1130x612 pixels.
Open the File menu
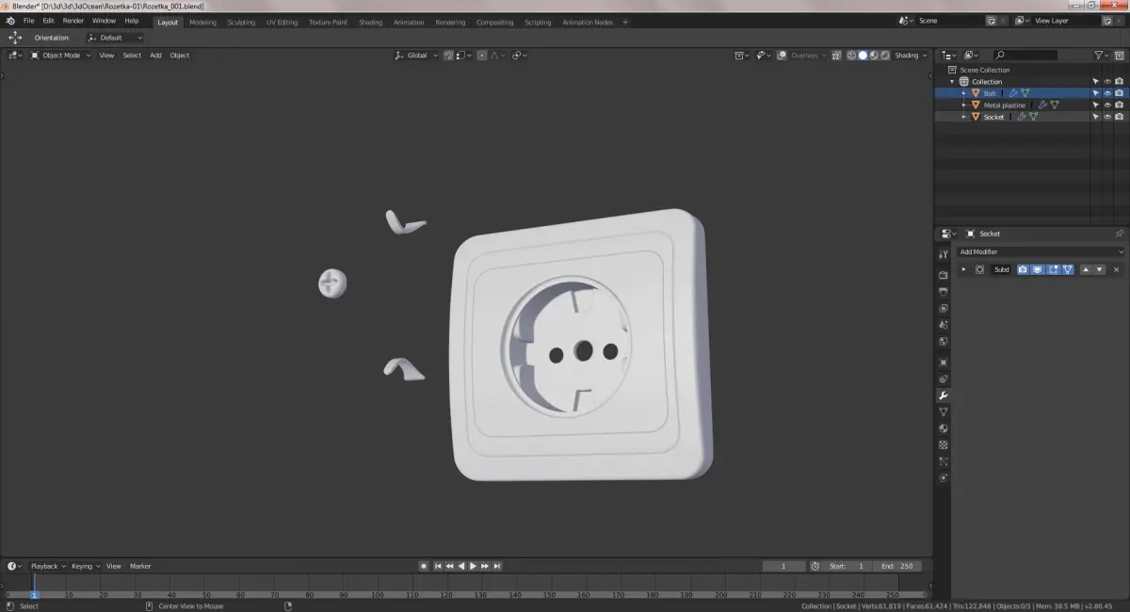29,21
